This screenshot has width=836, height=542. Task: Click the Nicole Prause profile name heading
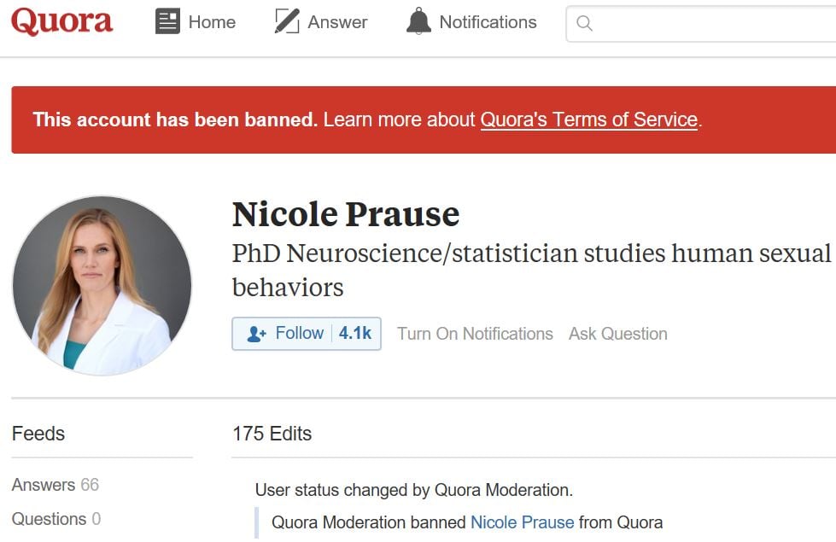(346, 213)
